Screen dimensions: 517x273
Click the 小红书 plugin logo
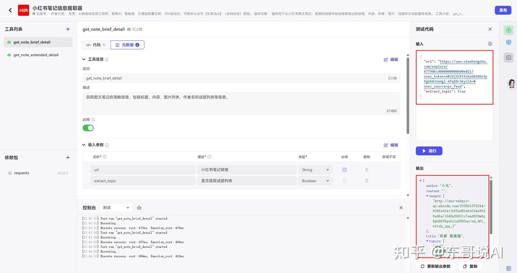point(23,10)
